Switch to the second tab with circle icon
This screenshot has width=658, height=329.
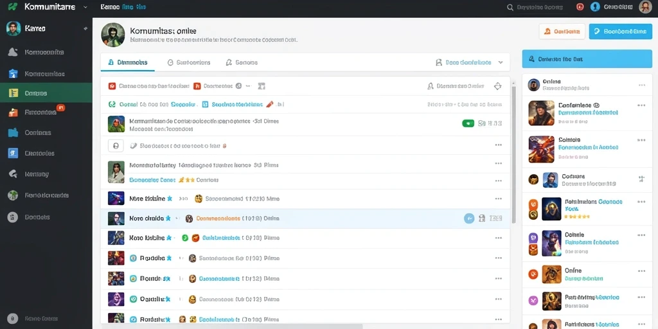(188, 62)
